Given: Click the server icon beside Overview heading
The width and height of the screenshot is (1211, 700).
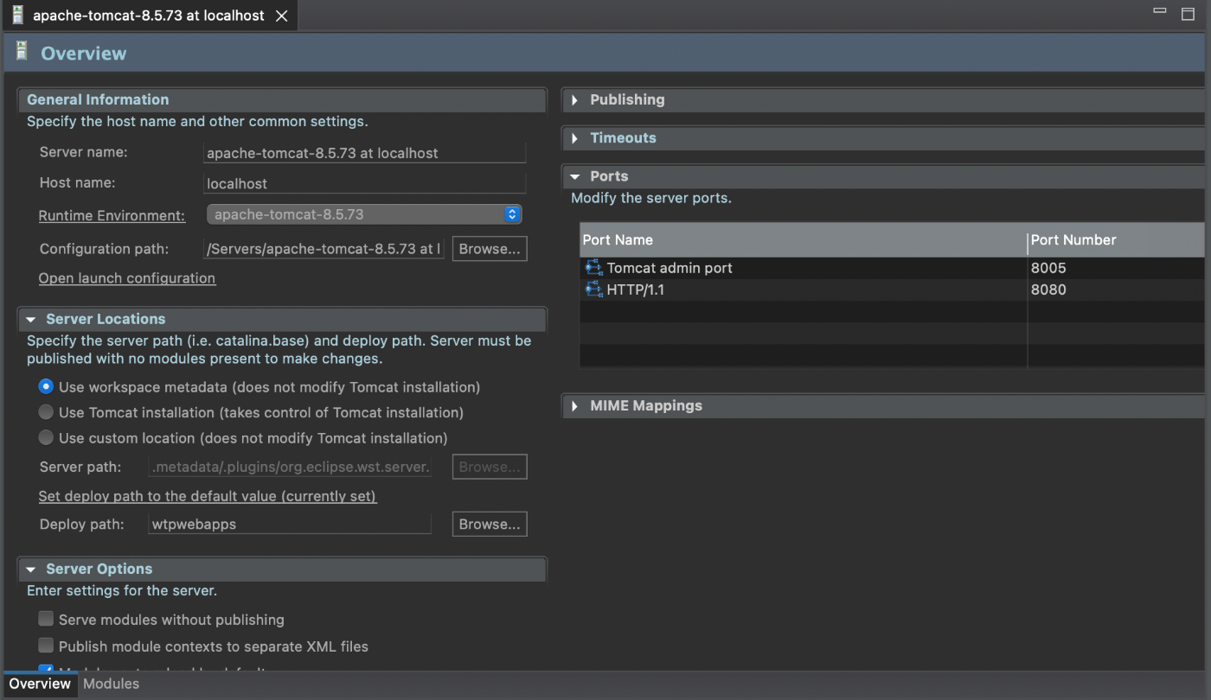Looking at the screenshot, I should [22, 52].
